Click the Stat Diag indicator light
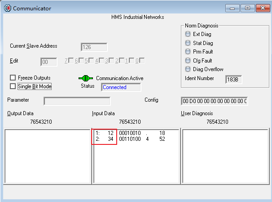272x202 pixels. [188, 43]
